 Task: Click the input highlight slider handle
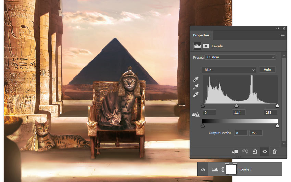pyautogui.click(x=277, y=106)
